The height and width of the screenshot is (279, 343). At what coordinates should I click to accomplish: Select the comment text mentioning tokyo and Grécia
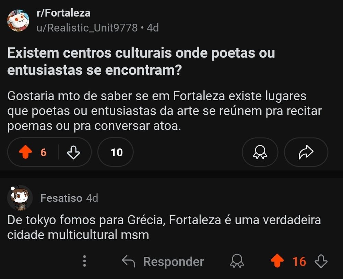click(164, 227)
